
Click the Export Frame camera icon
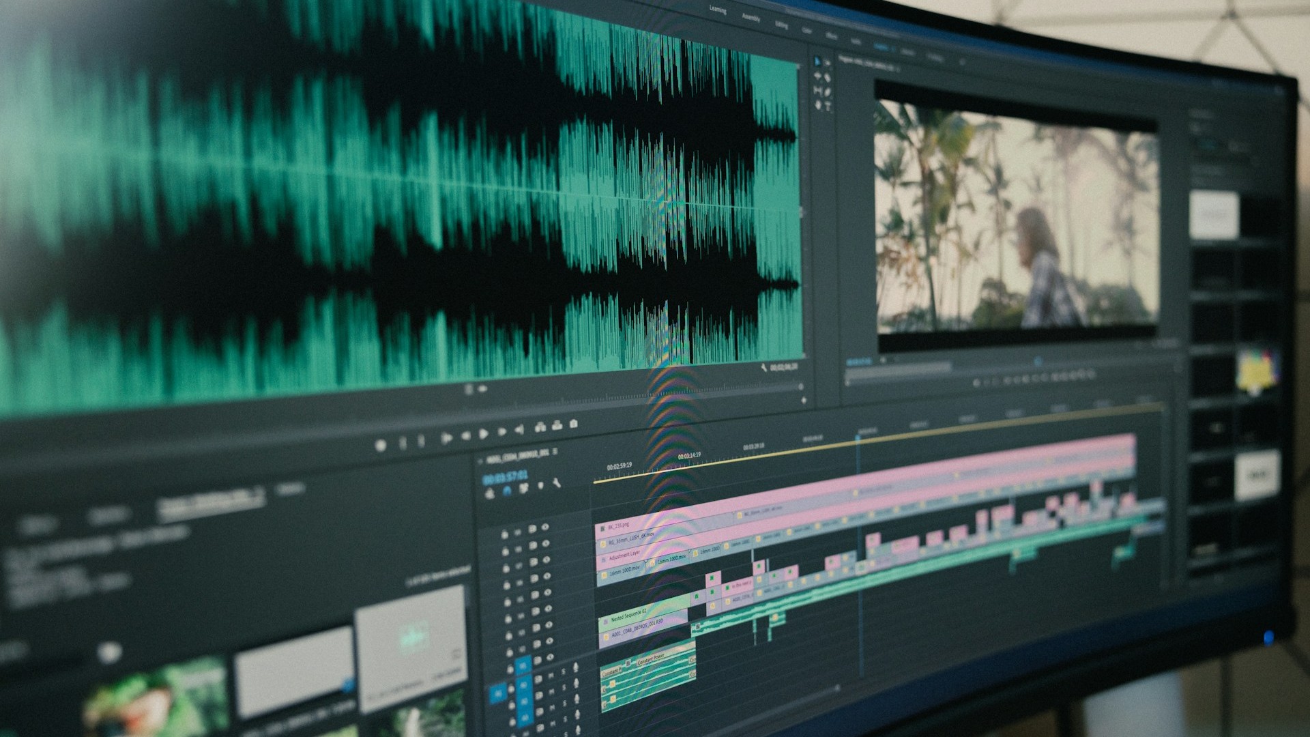[573, 424]
